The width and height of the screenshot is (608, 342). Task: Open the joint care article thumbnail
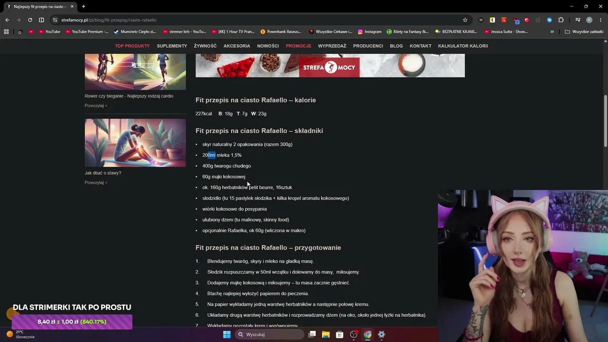pos(135,142)
